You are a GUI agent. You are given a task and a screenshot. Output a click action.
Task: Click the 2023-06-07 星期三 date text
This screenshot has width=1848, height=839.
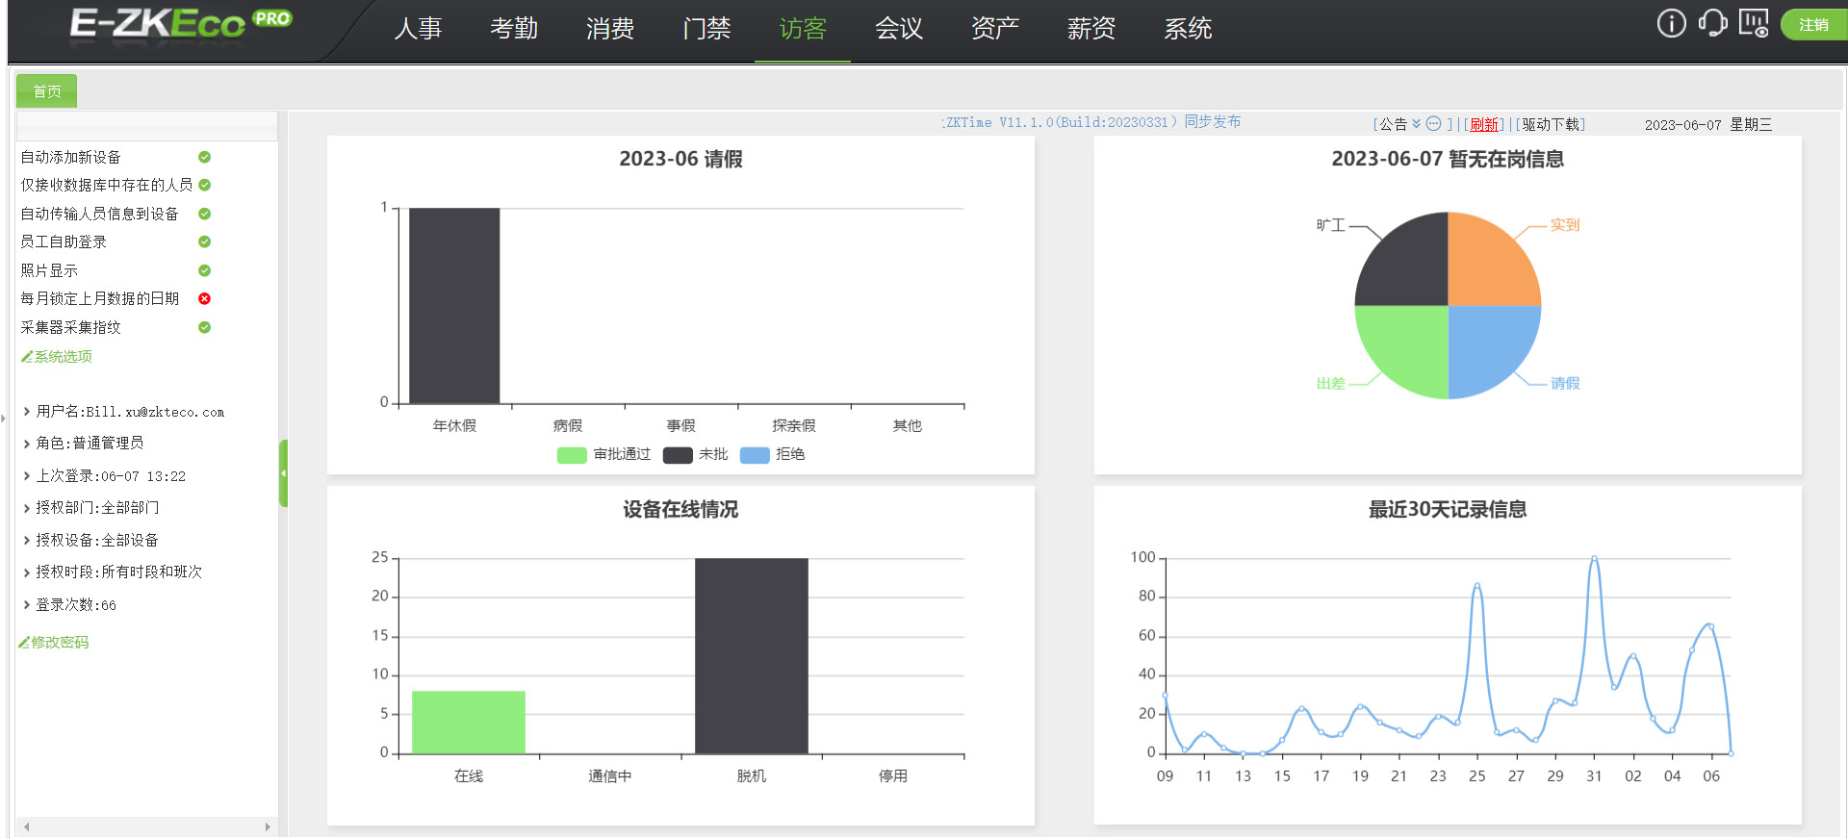[x=1707, y=125]
